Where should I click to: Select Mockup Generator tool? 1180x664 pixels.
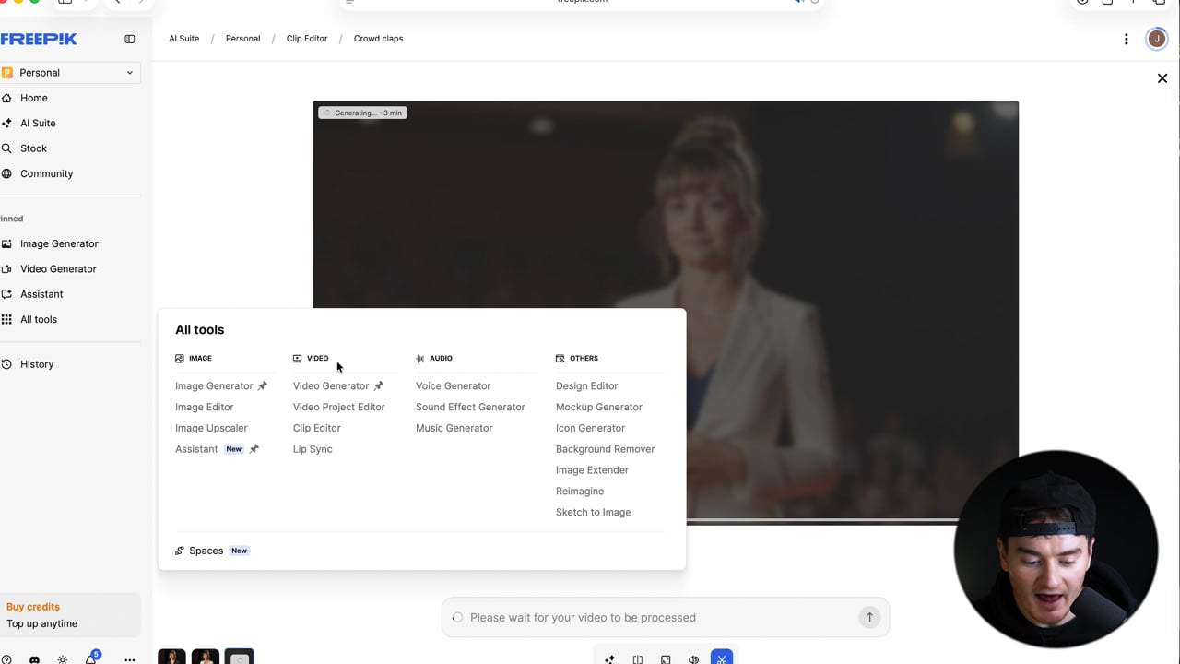click(x=599, y=408)
